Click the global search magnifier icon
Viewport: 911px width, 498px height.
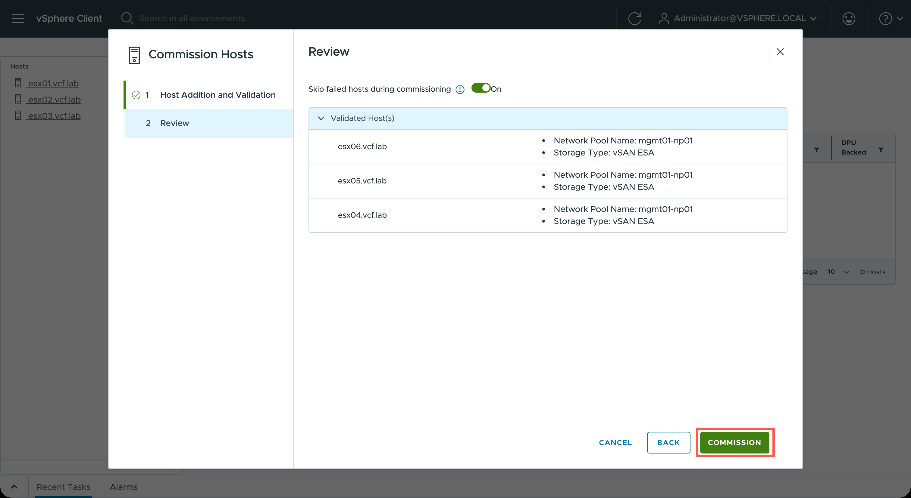click(x=127, y=18)
